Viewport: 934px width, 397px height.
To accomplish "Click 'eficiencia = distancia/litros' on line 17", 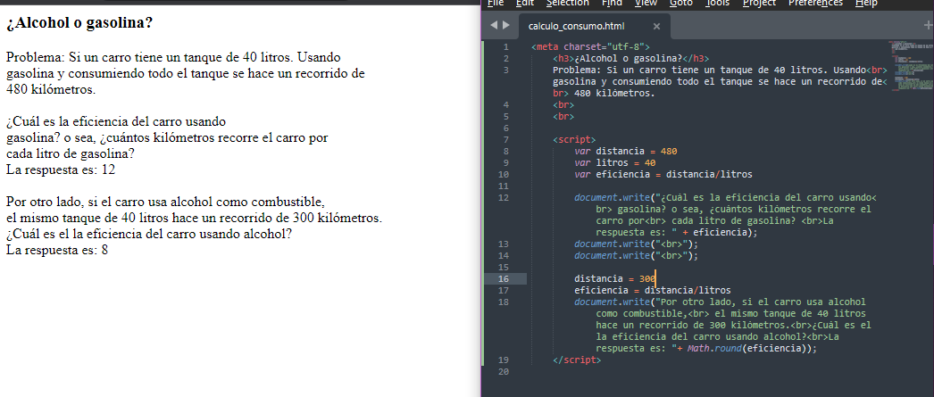I will pyautogui.click(x=652, y=291).
